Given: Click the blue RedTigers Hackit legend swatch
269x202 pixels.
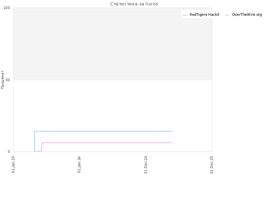Looking at the screenshot, I should tap(185, 15).
